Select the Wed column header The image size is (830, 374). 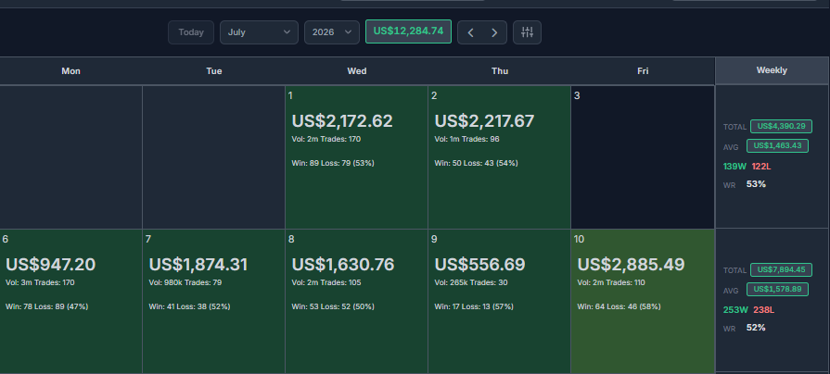click(x=357, y=70)
